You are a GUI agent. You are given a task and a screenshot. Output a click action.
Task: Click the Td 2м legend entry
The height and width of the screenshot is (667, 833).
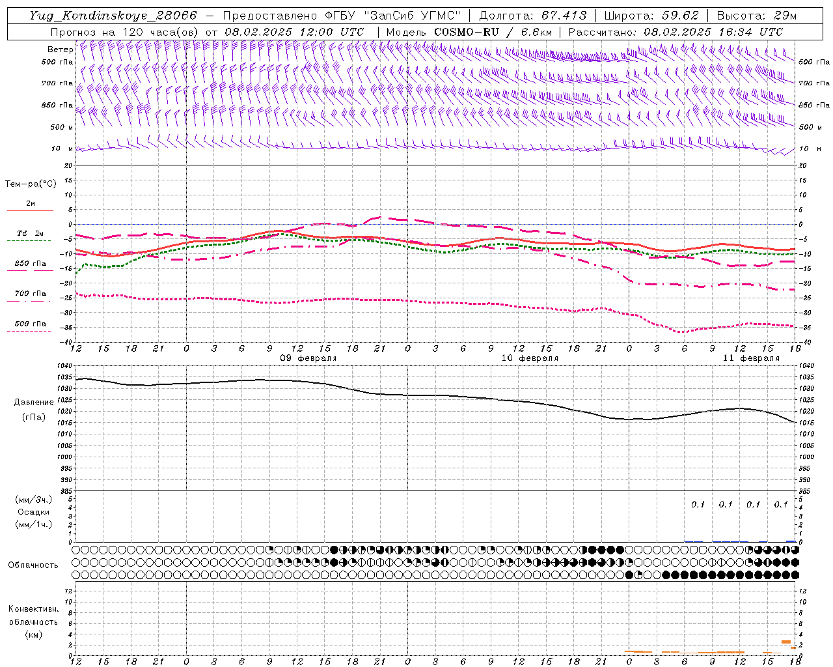click(30, 233)
